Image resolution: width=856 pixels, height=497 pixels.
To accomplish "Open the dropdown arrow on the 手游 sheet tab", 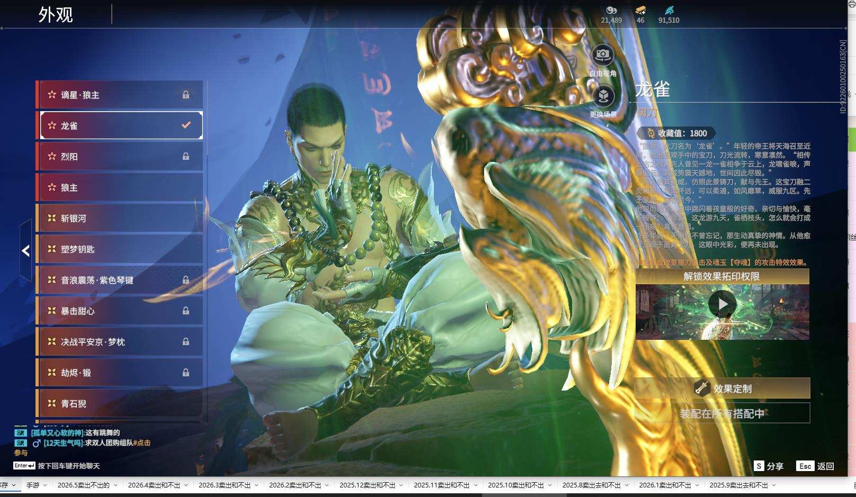I will coord(45,485).
